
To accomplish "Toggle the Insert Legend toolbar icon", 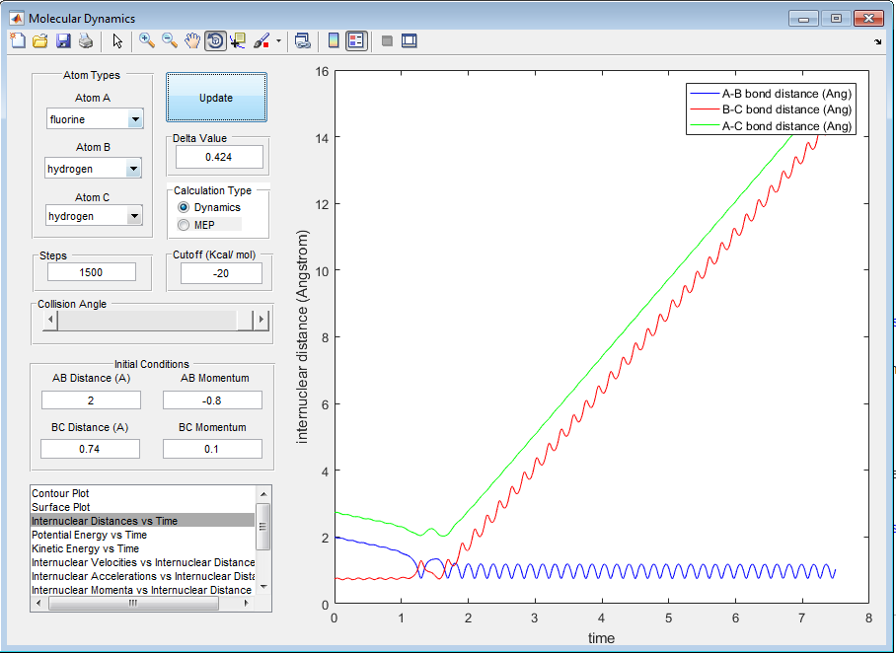I will 356,40.
